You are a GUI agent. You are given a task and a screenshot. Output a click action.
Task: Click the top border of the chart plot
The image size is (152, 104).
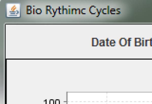click(x=114, y=92)
